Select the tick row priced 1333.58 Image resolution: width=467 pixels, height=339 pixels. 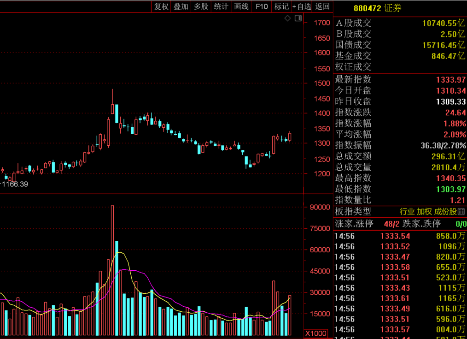pyautogui.click(x=400, y=267)
